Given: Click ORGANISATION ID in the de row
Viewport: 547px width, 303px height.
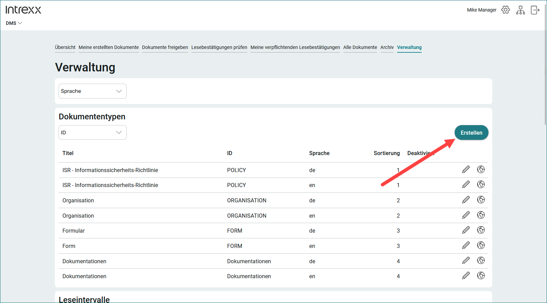Looking at the screenshot, I should (x=247, y=200).
